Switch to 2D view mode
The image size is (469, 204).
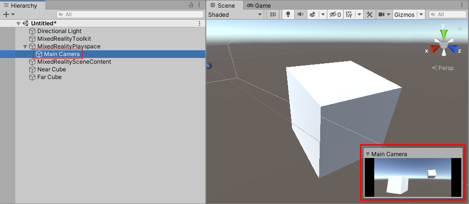click(273, 14)
